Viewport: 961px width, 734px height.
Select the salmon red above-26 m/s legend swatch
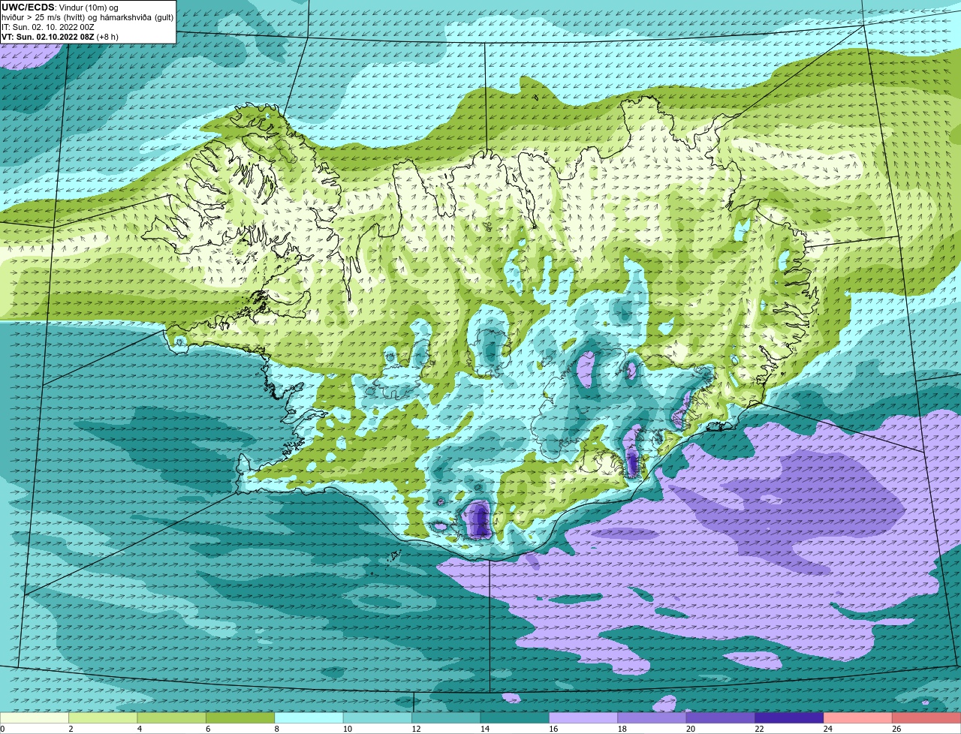(926, 718)
